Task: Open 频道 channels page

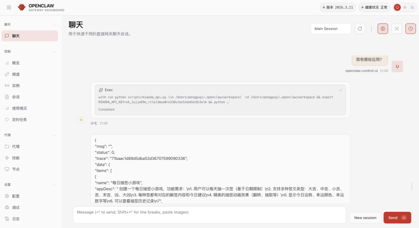Action: (x=16, y=74)
